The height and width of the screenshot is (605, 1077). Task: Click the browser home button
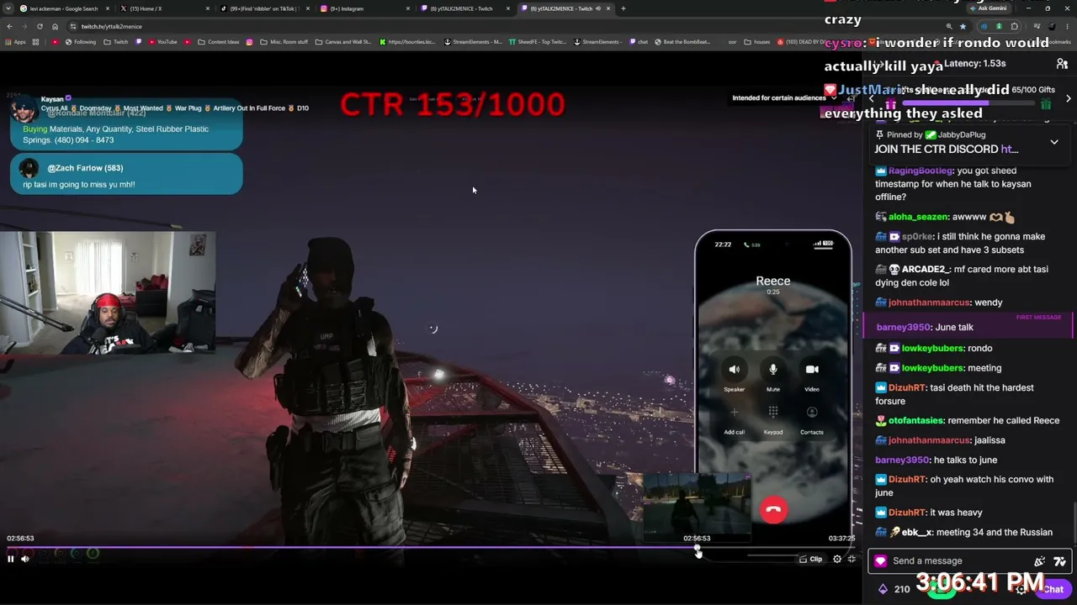point(55,26)
